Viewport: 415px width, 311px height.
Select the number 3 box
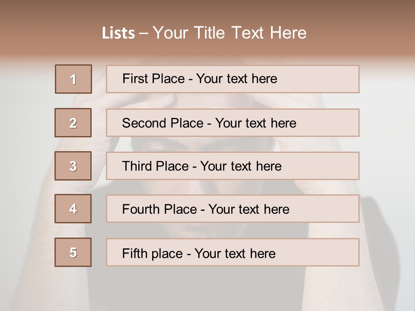(73, 166)
